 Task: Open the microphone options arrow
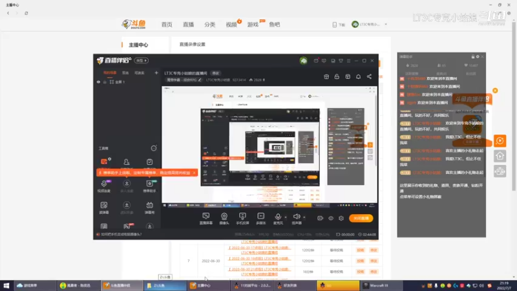[286, 217]
